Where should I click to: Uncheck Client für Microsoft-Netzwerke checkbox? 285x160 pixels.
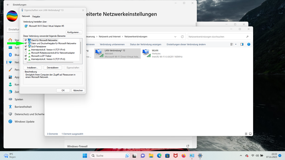click(26, 40)
